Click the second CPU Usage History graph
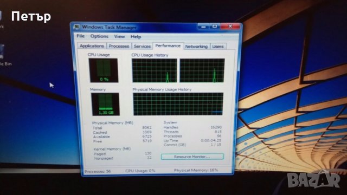 coord(202,70)
